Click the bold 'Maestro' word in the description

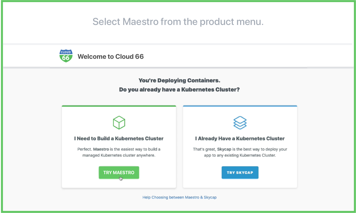101,149
